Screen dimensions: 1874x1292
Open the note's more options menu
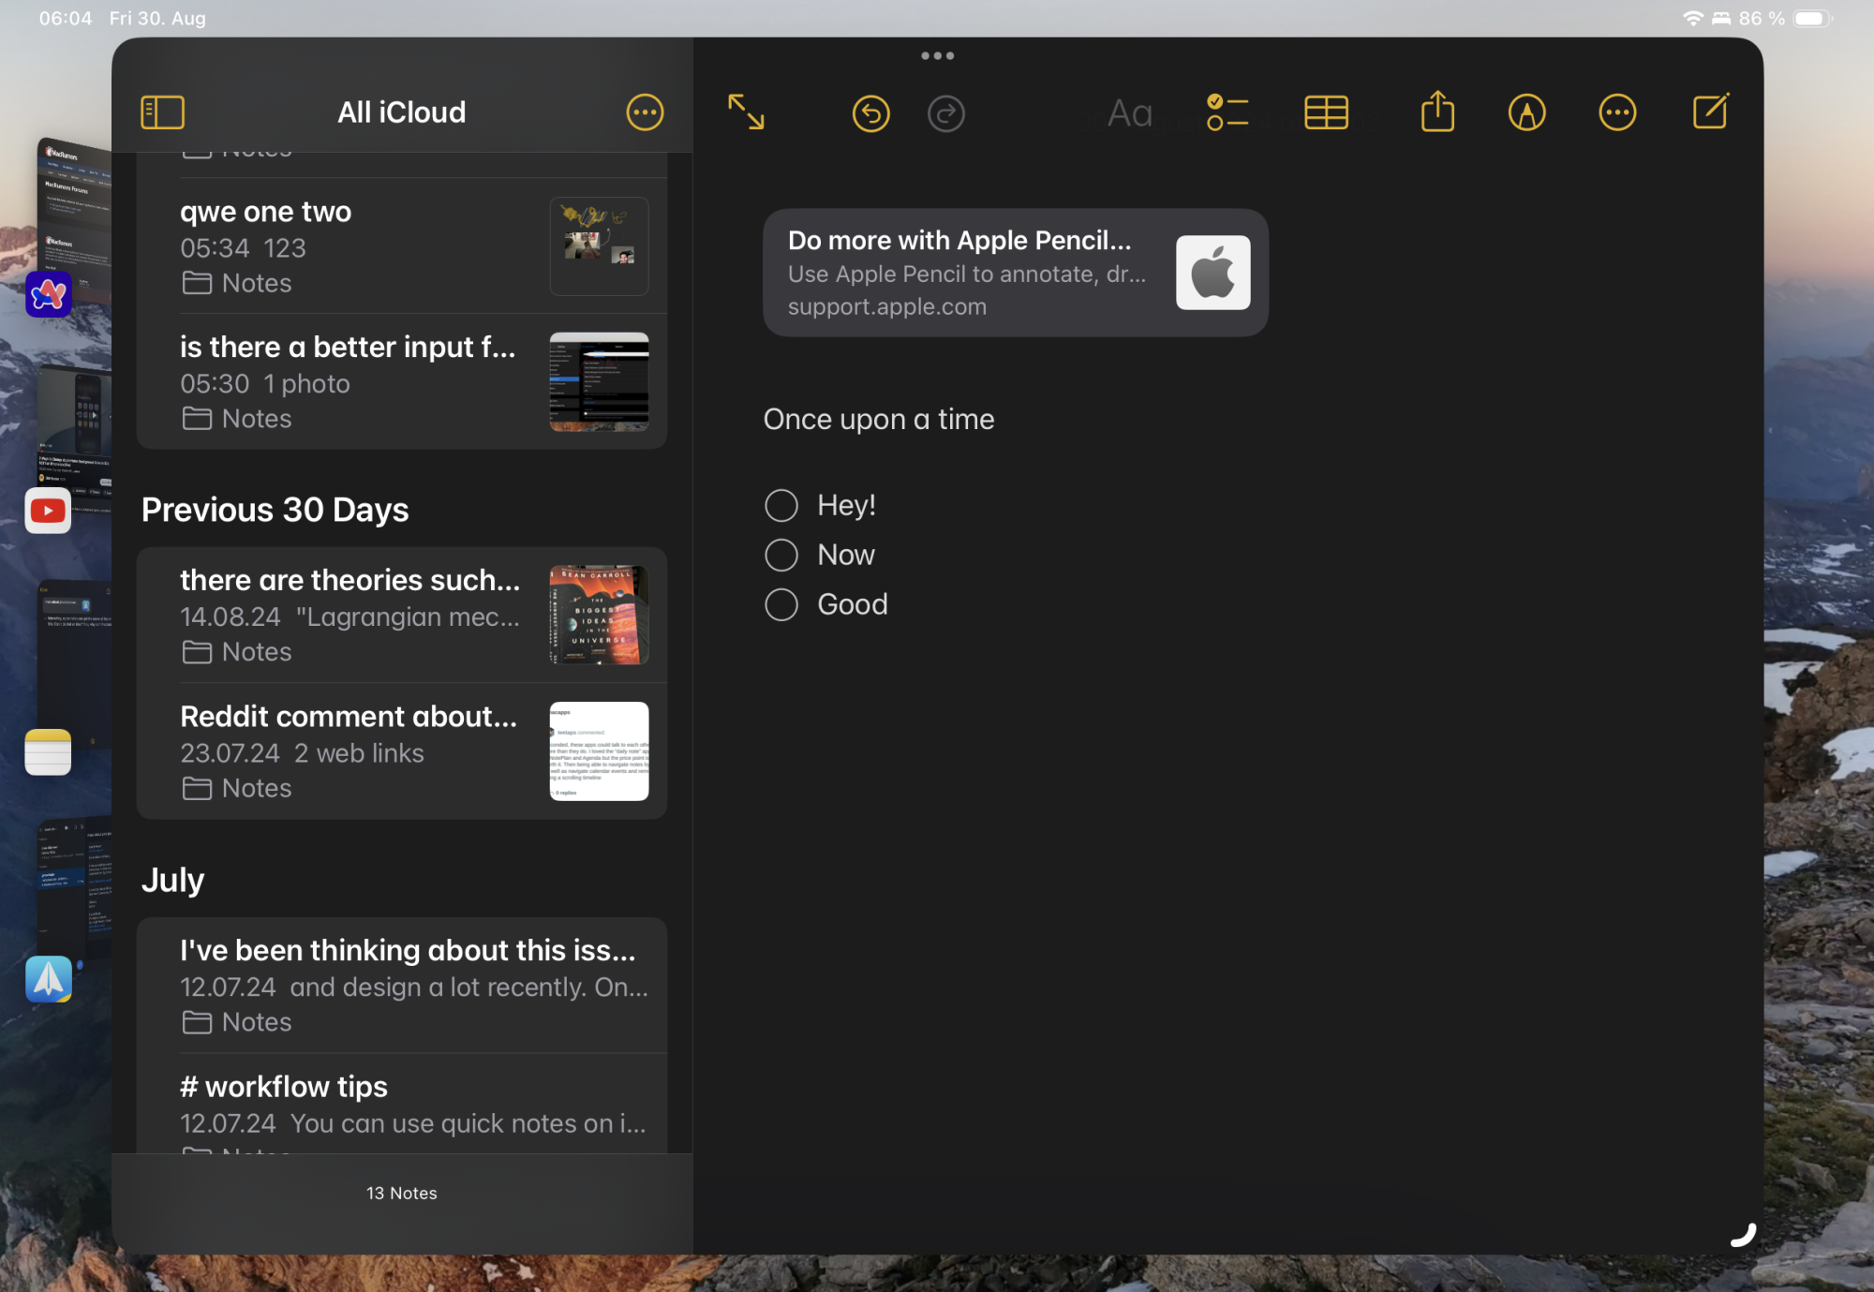(x=1617, y=112)
